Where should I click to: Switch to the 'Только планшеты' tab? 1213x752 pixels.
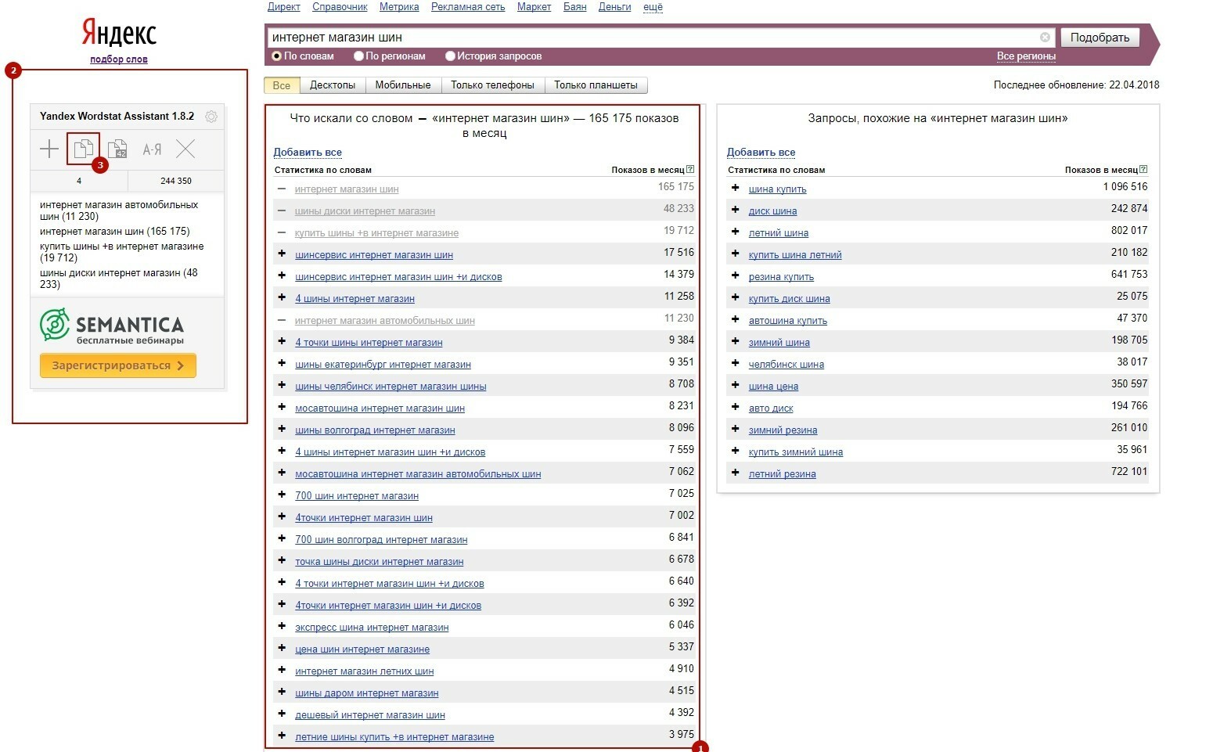(x=596, y=85)
